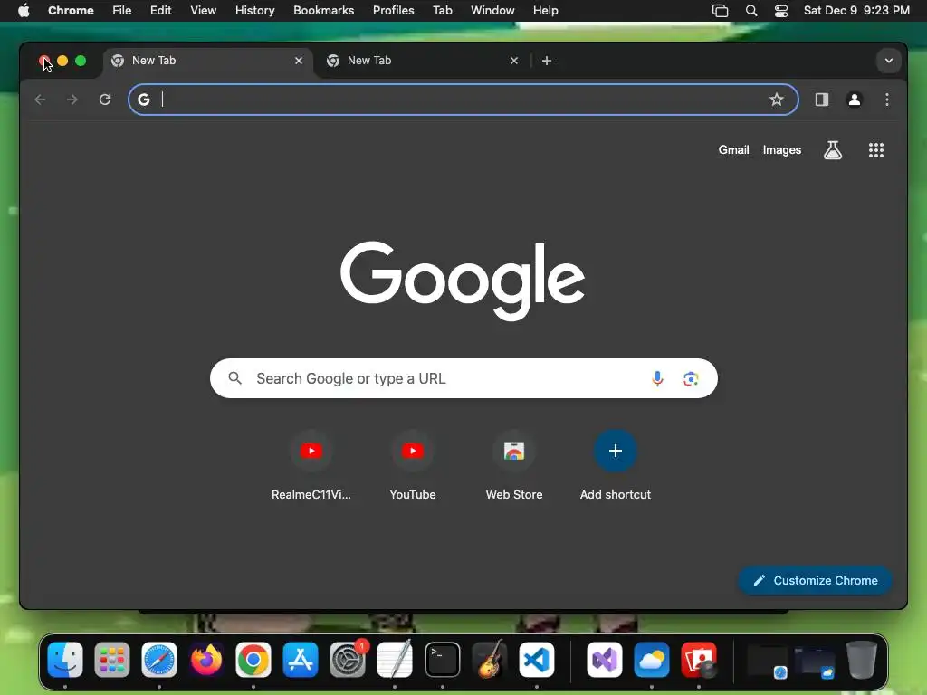This screenshot has width=927, height=695.
Task: Open the Edit menu
Action: click(x=161, y=11)
